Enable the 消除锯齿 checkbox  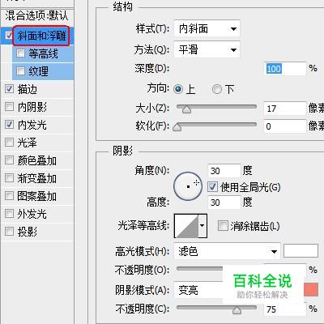tap(223, 226)
